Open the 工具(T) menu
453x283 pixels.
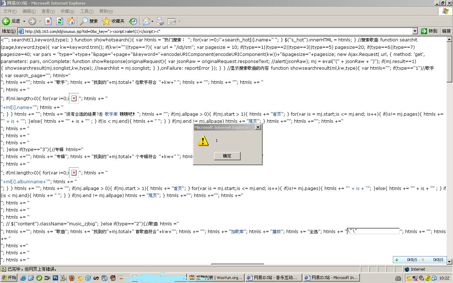(x=87, y=11)
